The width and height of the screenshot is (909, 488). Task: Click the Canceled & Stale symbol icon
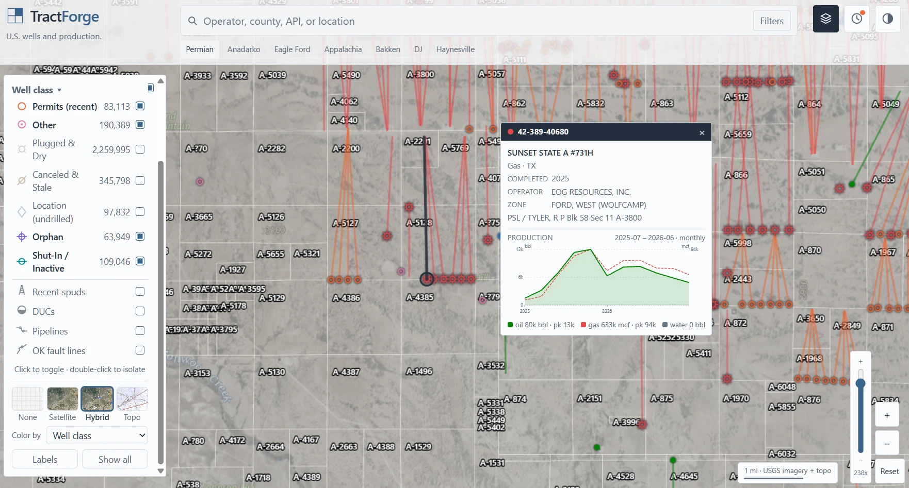(x=22, y=181)
